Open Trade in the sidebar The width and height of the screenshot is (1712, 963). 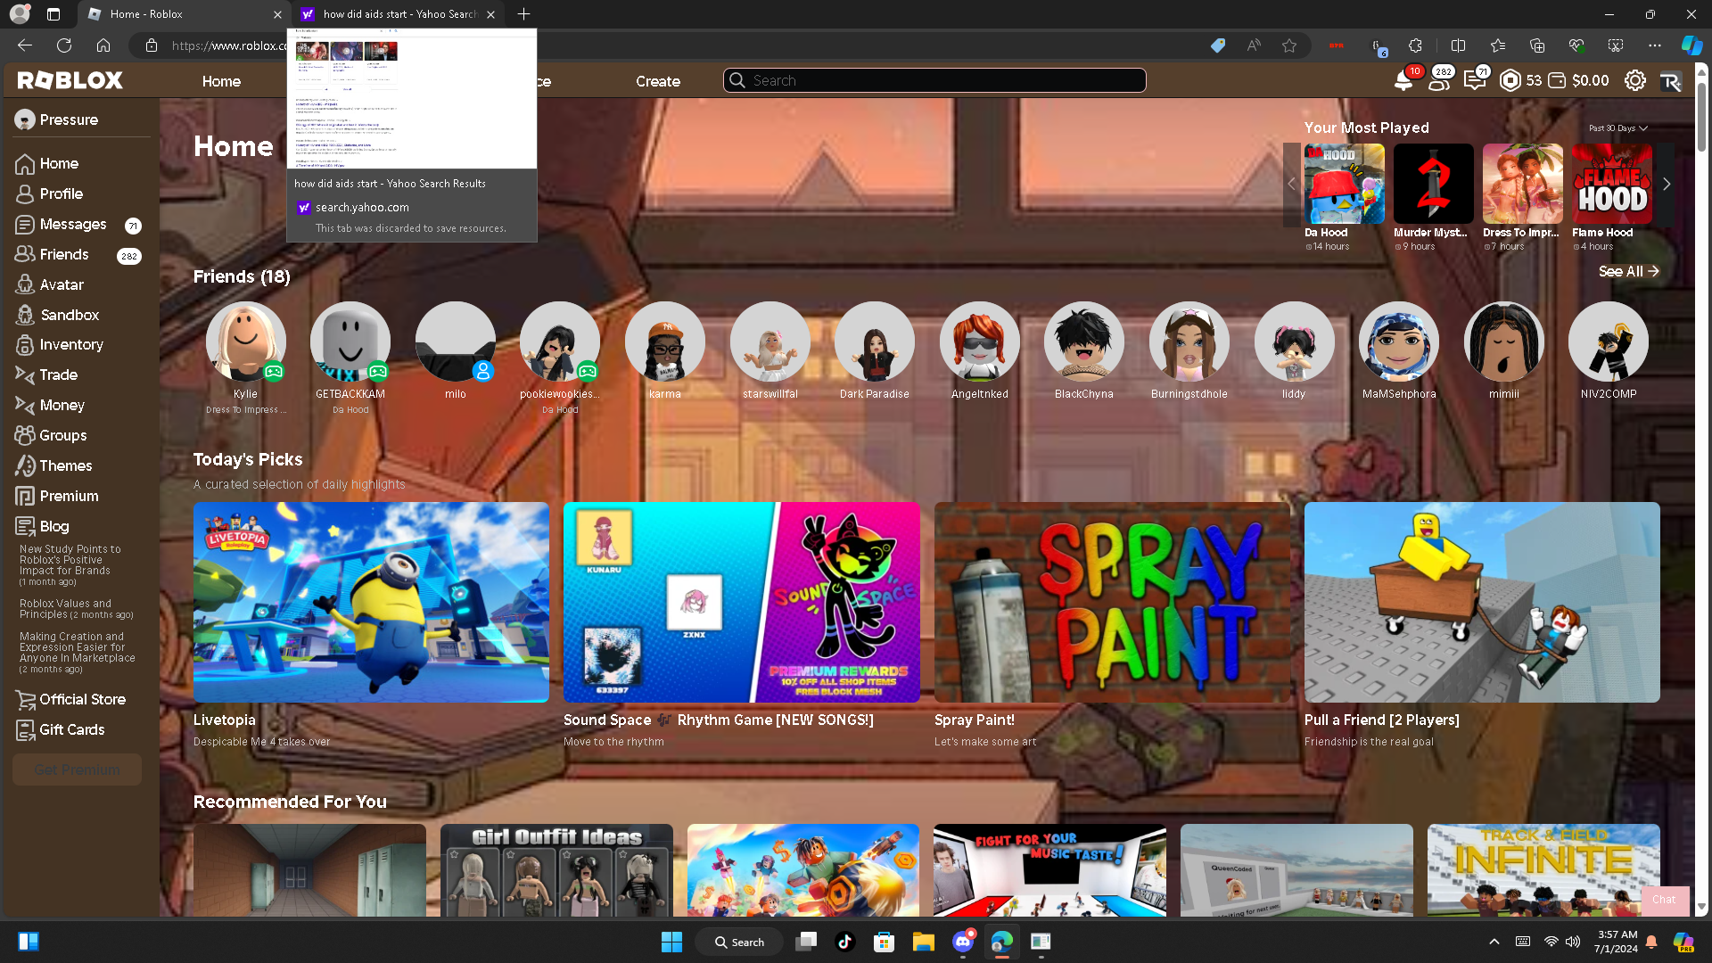(x=58, y=374)
